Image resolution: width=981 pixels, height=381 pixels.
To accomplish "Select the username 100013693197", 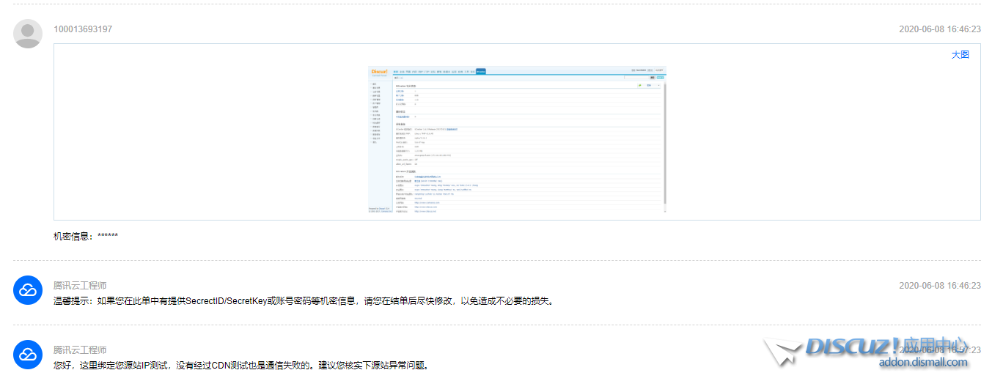I will coord(83,29).
